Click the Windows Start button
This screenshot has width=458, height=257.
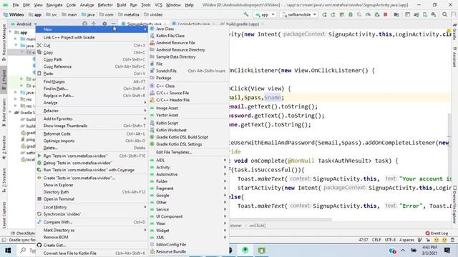(8, 251)
